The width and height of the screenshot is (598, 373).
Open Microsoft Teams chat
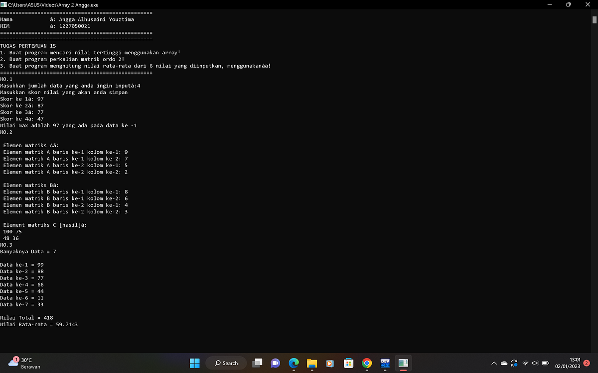tap(275, 363)
